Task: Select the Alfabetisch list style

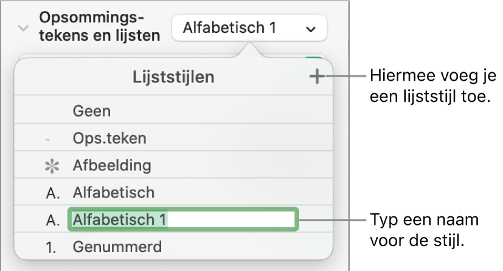Action: [113, 193]
